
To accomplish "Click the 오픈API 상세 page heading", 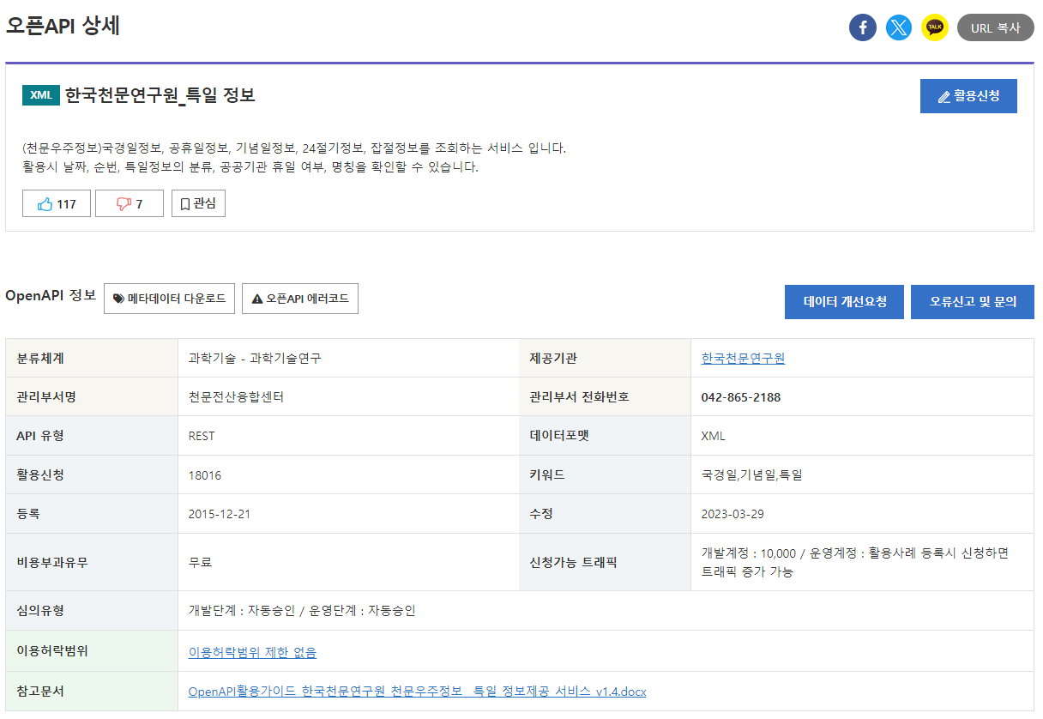I will (63, 26).
